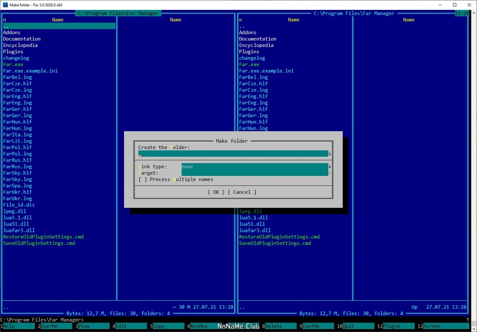Click the n sort column header in left panel
477x332 pixels.
5,20
